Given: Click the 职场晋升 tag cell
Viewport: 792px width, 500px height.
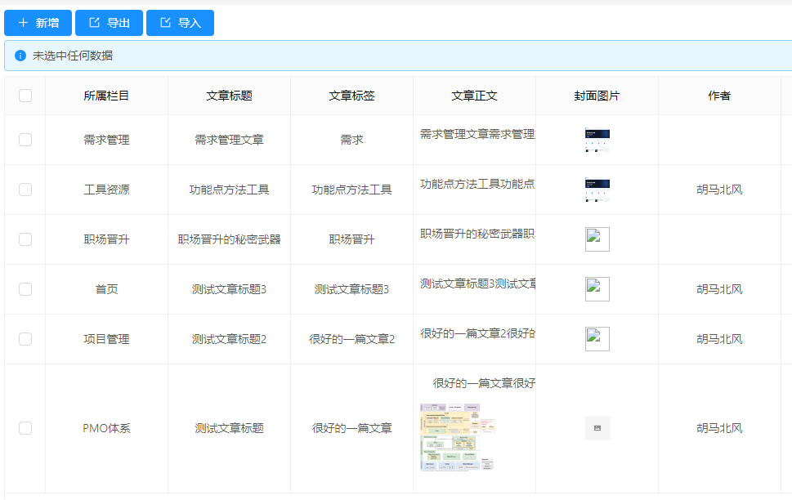Looking at the screenshot, I should point(351,239).
